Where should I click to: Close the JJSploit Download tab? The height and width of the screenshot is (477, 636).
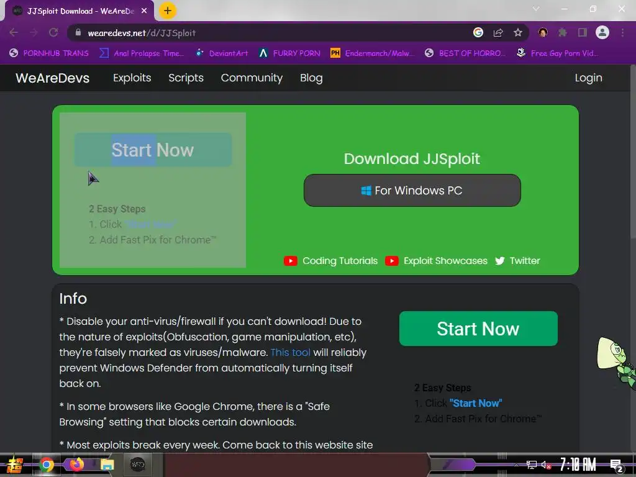click(x=144, y=11)
